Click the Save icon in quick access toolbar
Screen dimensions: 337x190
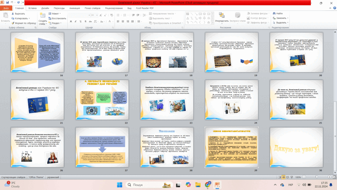coord(7,3)
